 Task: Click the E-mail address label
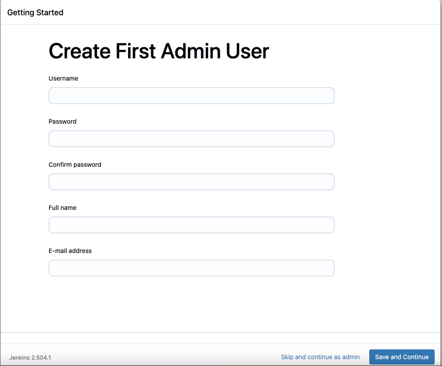point(70,251)
